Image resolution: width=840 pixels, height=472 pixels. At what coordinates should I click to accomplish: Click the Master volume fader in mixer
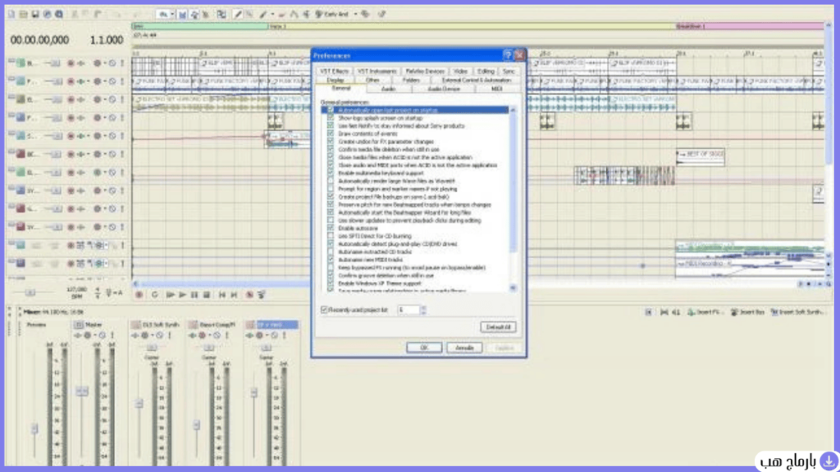click(82, 391)
